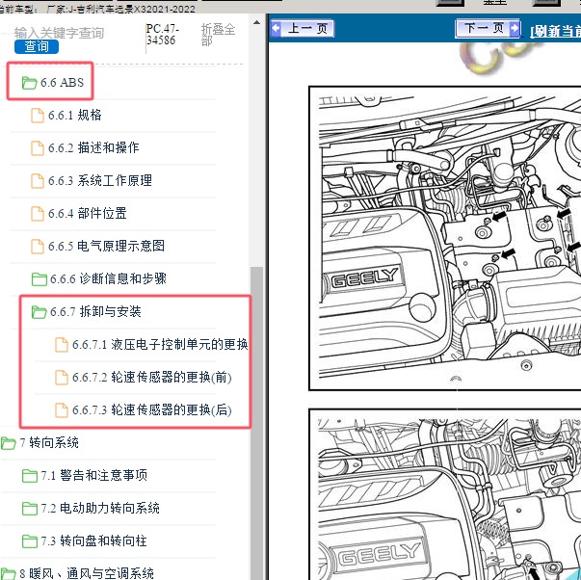Click the left arrow on 上一页 button
The width and height of the screenshot is (581, 580).
[276, 29]
